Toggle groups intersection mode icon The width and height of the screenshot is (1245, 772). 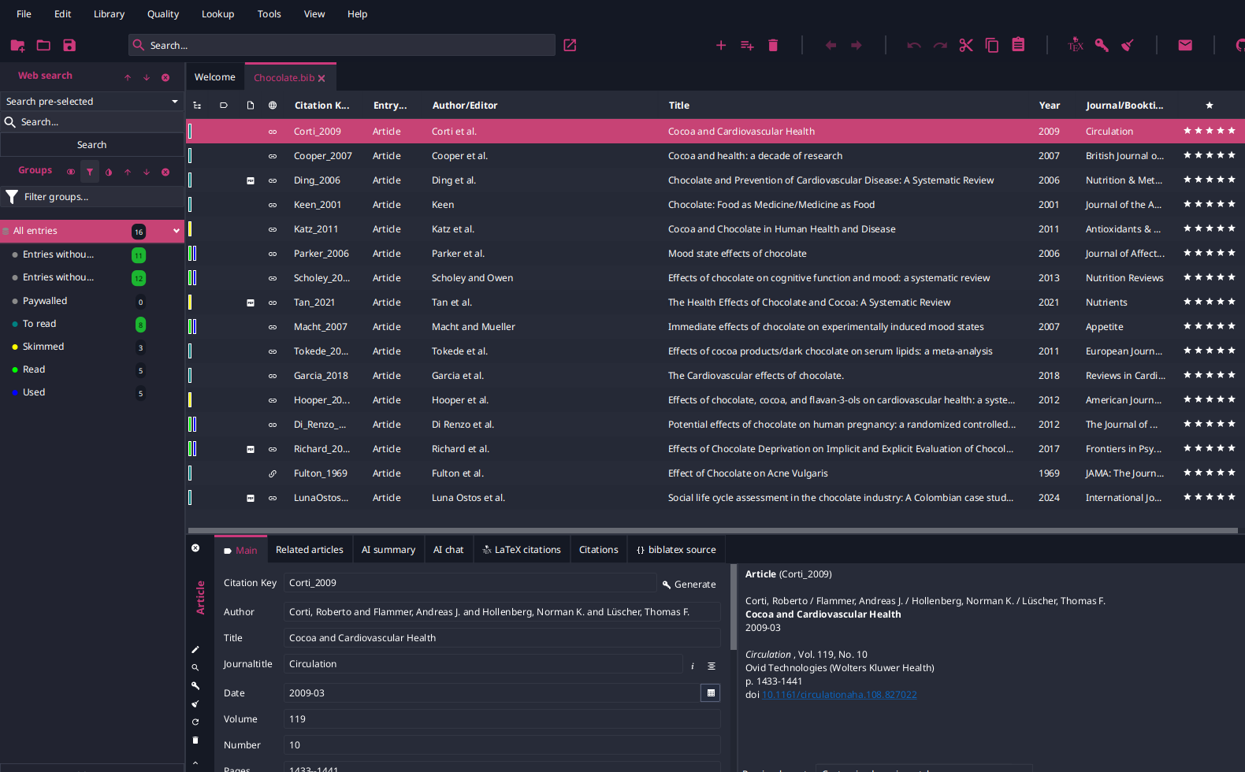pos(71,172)
